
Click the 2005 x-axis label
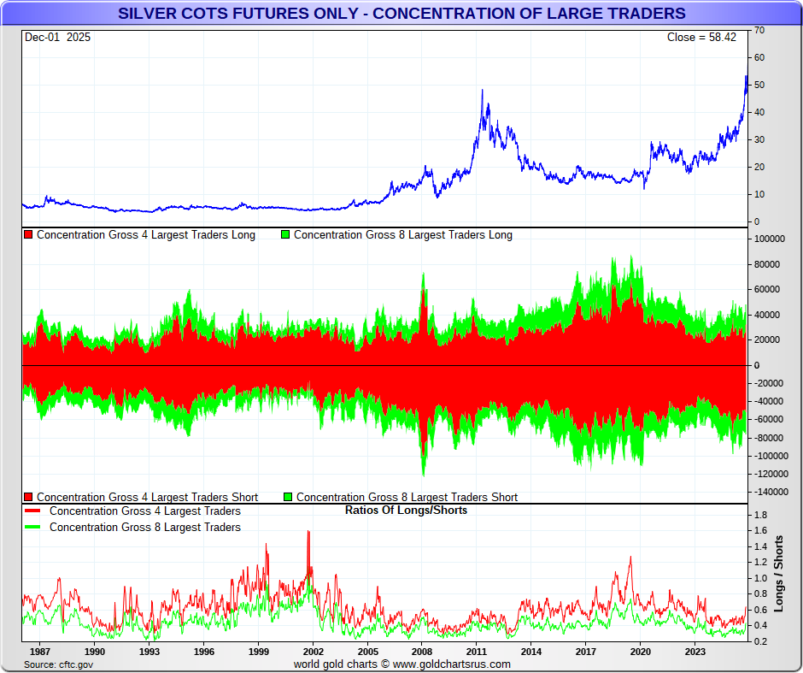(367, 652)
